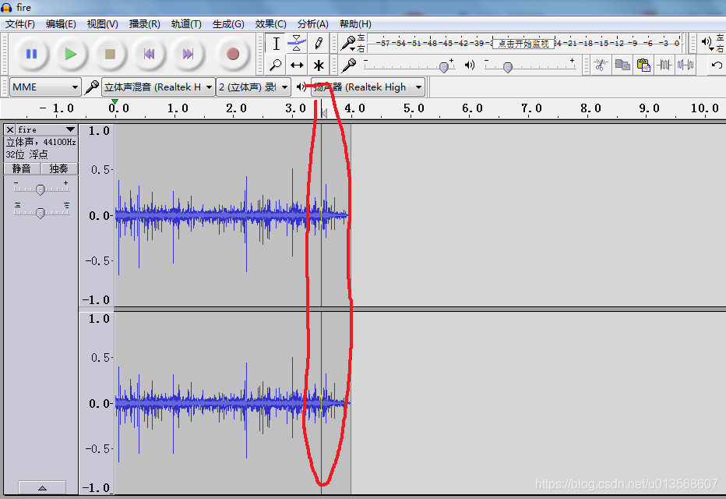Screen dimensions: 726x499
Task: Click the Paste clipboard icon
Action: tap(643, 65)
